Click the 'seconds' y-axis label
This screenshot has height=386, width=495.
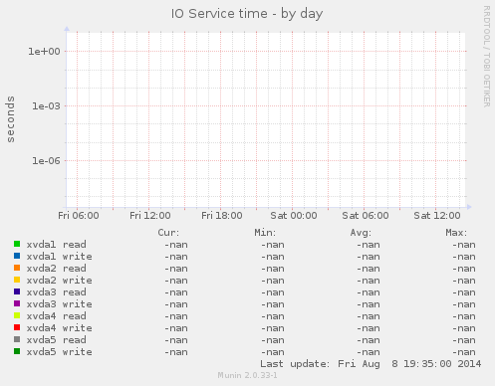(11, 119)
